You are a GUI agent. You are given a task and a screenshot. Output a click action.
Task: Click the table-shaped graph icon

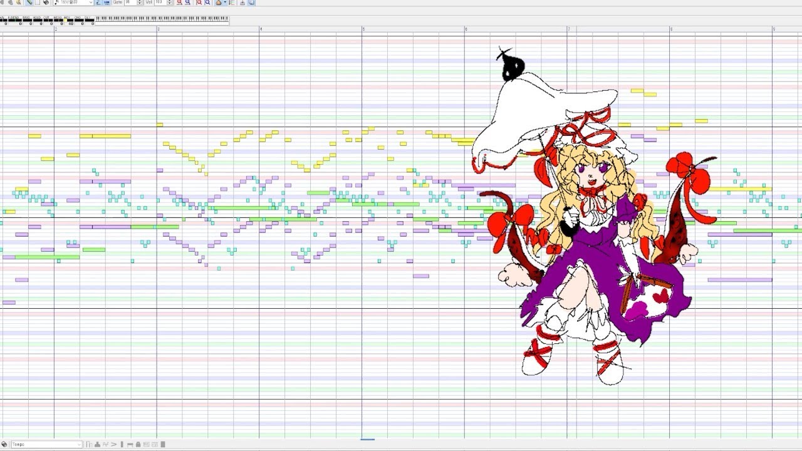coord(130,444)
